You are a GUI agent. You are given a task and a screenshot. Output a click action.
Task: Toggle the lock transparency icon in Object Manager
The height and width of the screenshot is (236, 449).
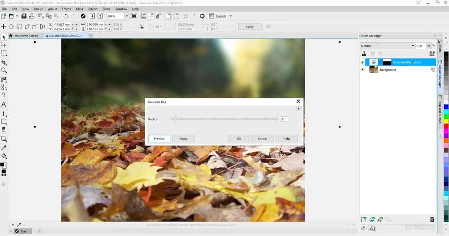point(364,54)
